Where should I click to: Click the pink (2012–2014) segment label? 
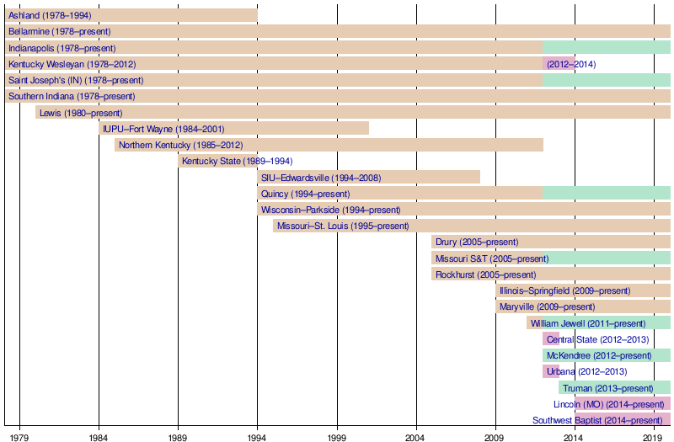pyautogui.click(x=571, y=64)
